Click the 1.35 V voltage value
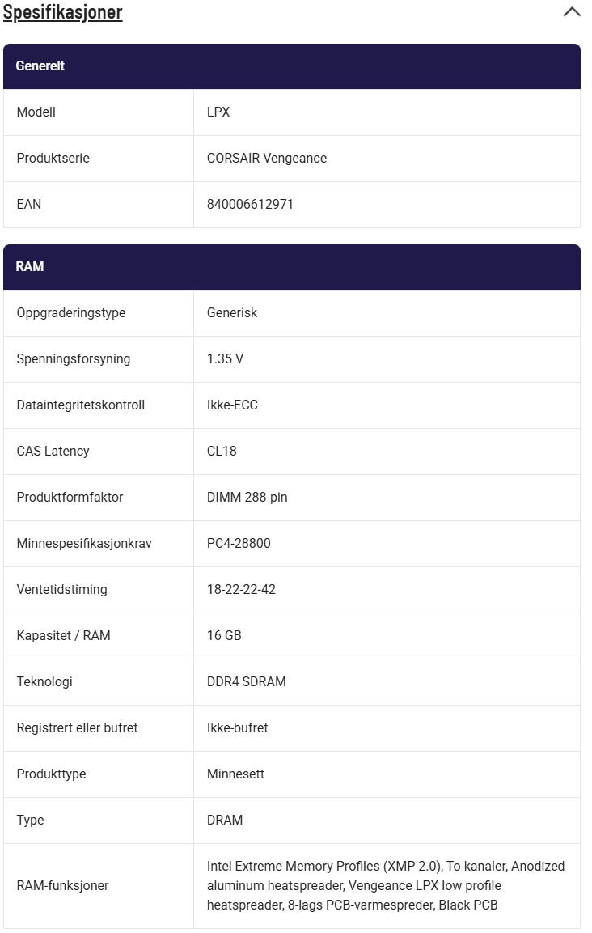The height and width of the screenshot is (933, 592). [x=225, y=359]
